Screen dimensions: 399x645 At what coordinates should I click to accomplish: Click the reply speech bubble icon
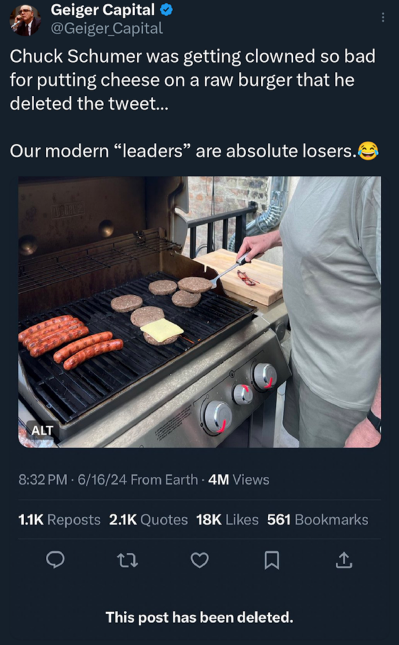[x=56, y=560]
